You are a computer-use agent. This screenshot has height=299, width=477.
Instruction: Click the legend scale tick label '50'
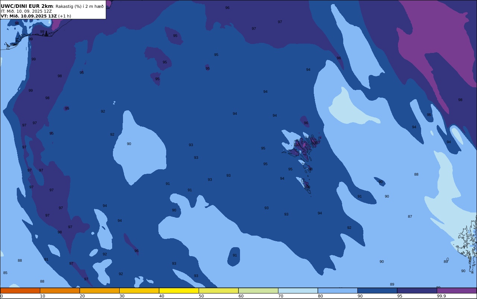coord(201,296)
